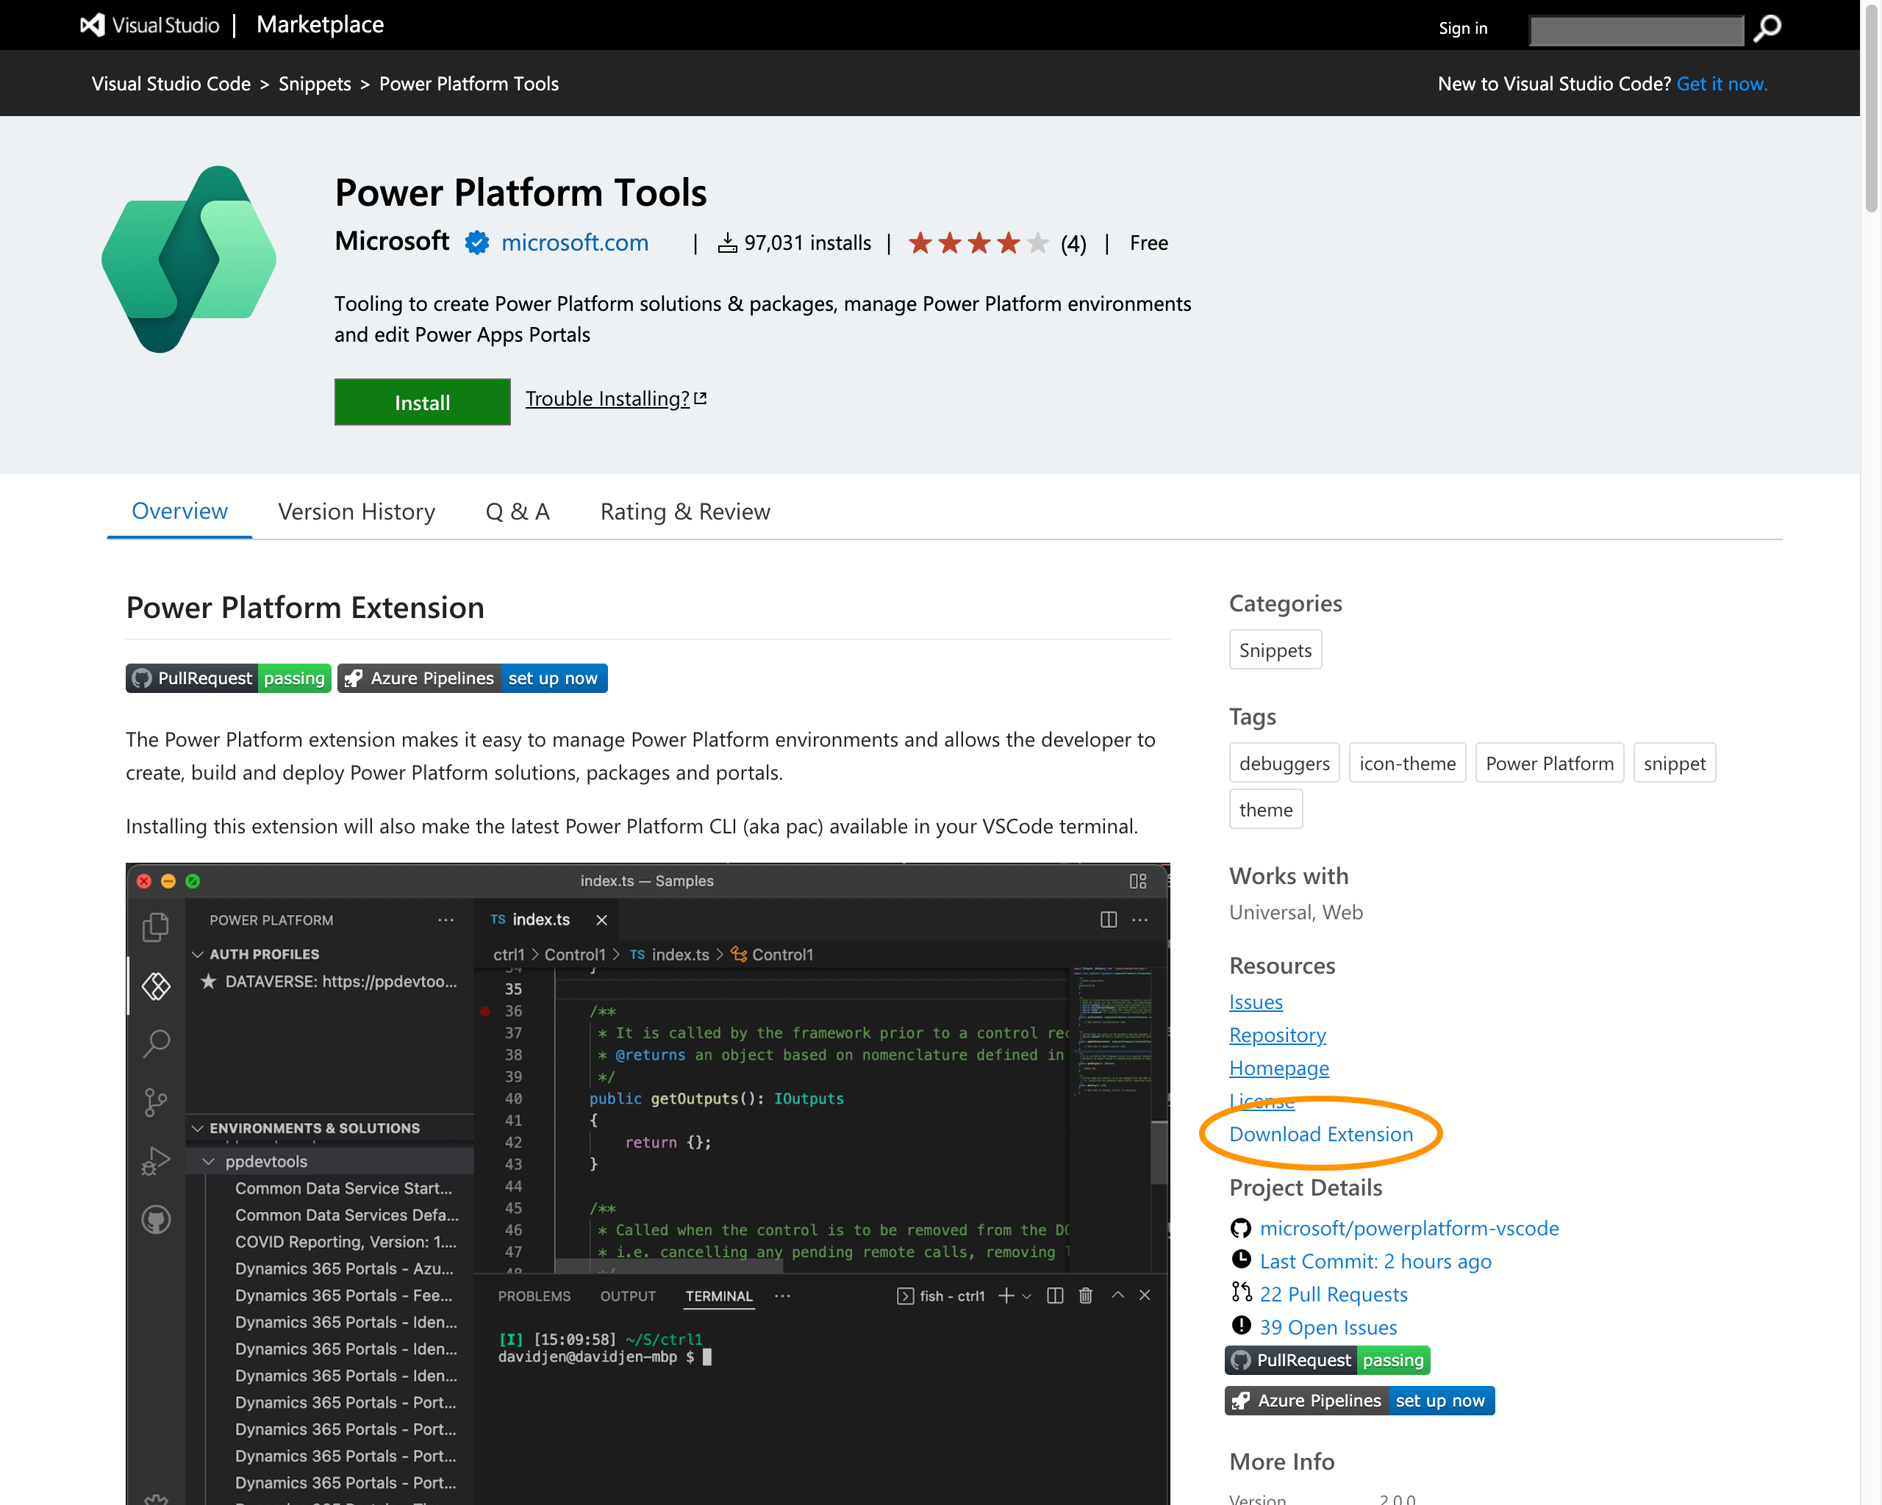Open the Power Platform panel icon in sidebar
Viewport: 1882px width, 1505px height.
click(155, 986)
